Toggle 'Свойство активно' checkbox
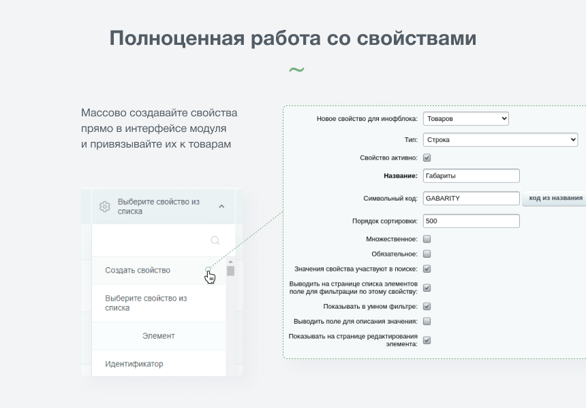 point(427,158)
